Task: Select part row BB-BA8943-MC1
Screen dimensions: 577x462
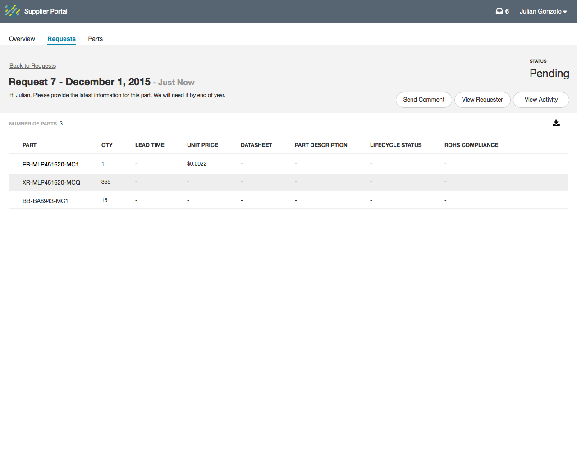Action: tap(45, 201)
